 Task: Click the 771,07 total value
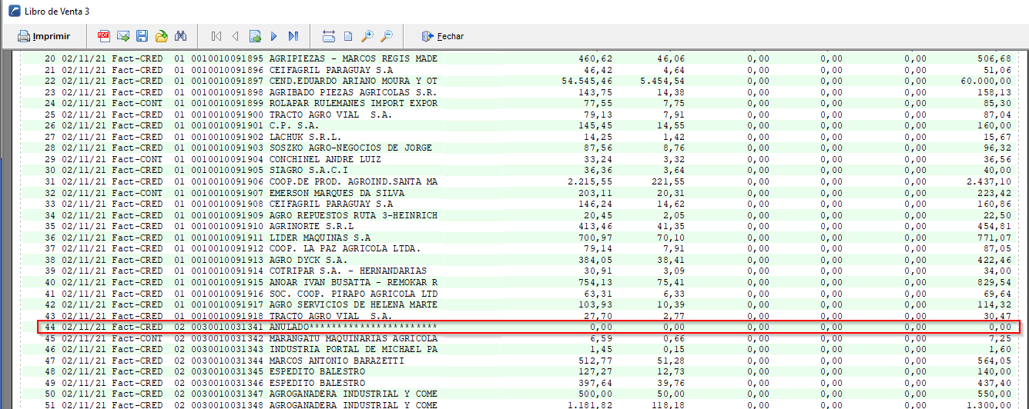tap(993, 238)
